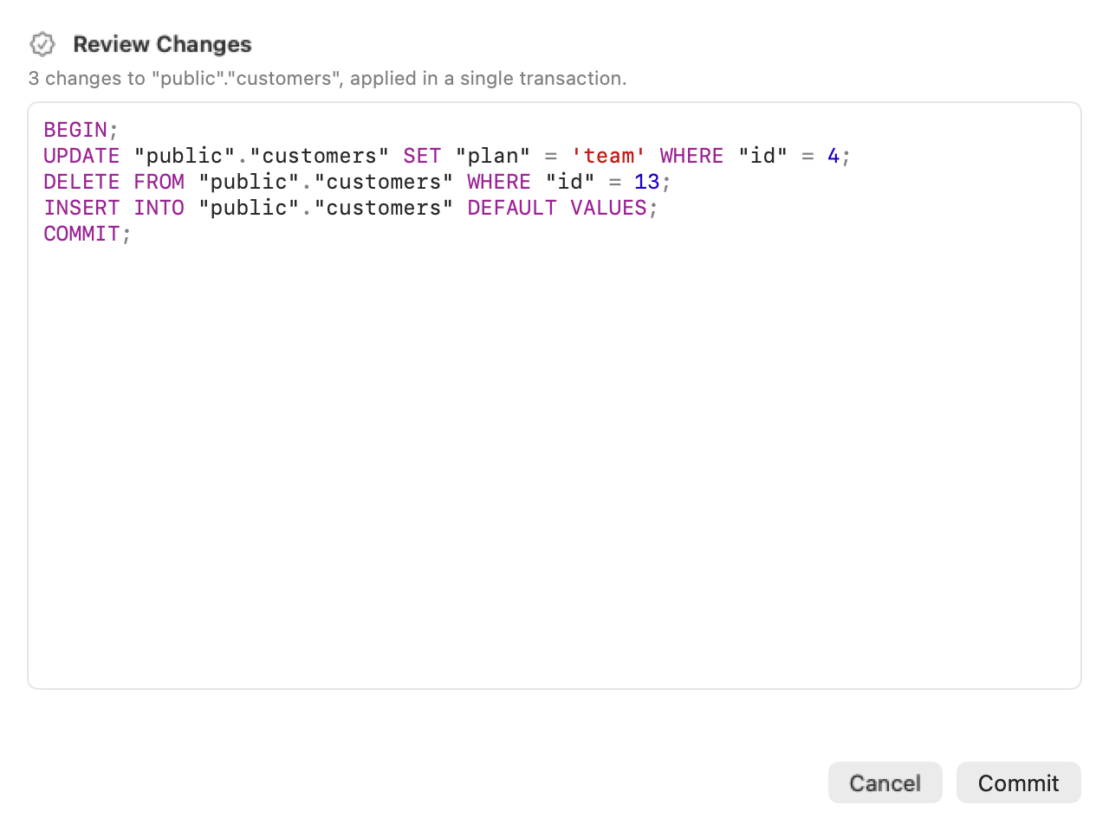Click the 'team' string value
The width and height of the screenshot is (1109, 831).
608,156
